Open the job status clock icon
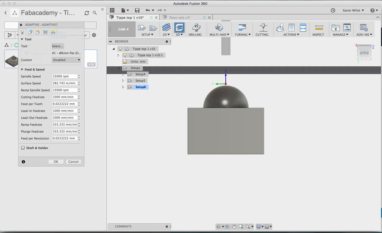The width and height of the screenshot is (382, 233). coord(333,10)
